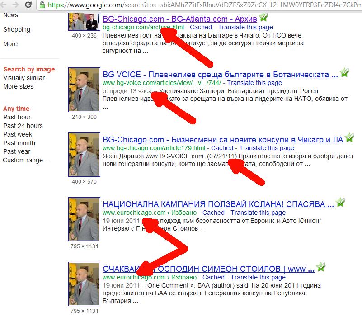362x317 pixels.
Task: Open the Custom range... time filter
Action: (25, 160)
